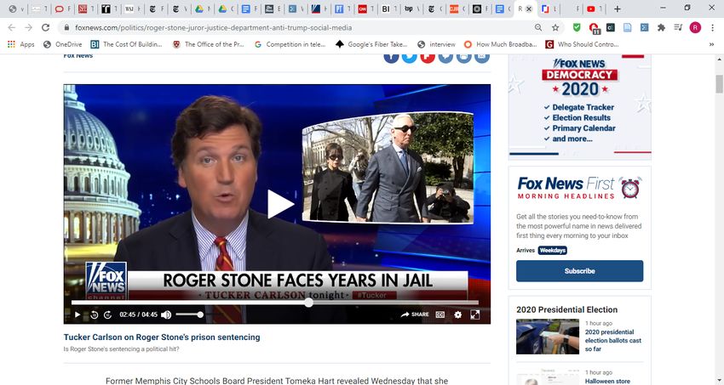Switch to the bp tab
Screen dimensions: 724x385
coord(411,8)
